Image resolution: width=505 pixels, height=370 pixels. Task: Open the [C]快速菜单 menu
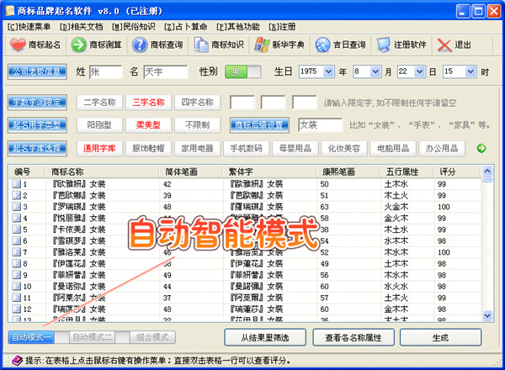[x=29, y=27]
